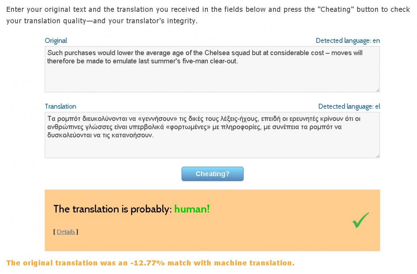The image size is (417, 274).
Task: Grab the Translation text area resize handle
Action: coord(377,156)
